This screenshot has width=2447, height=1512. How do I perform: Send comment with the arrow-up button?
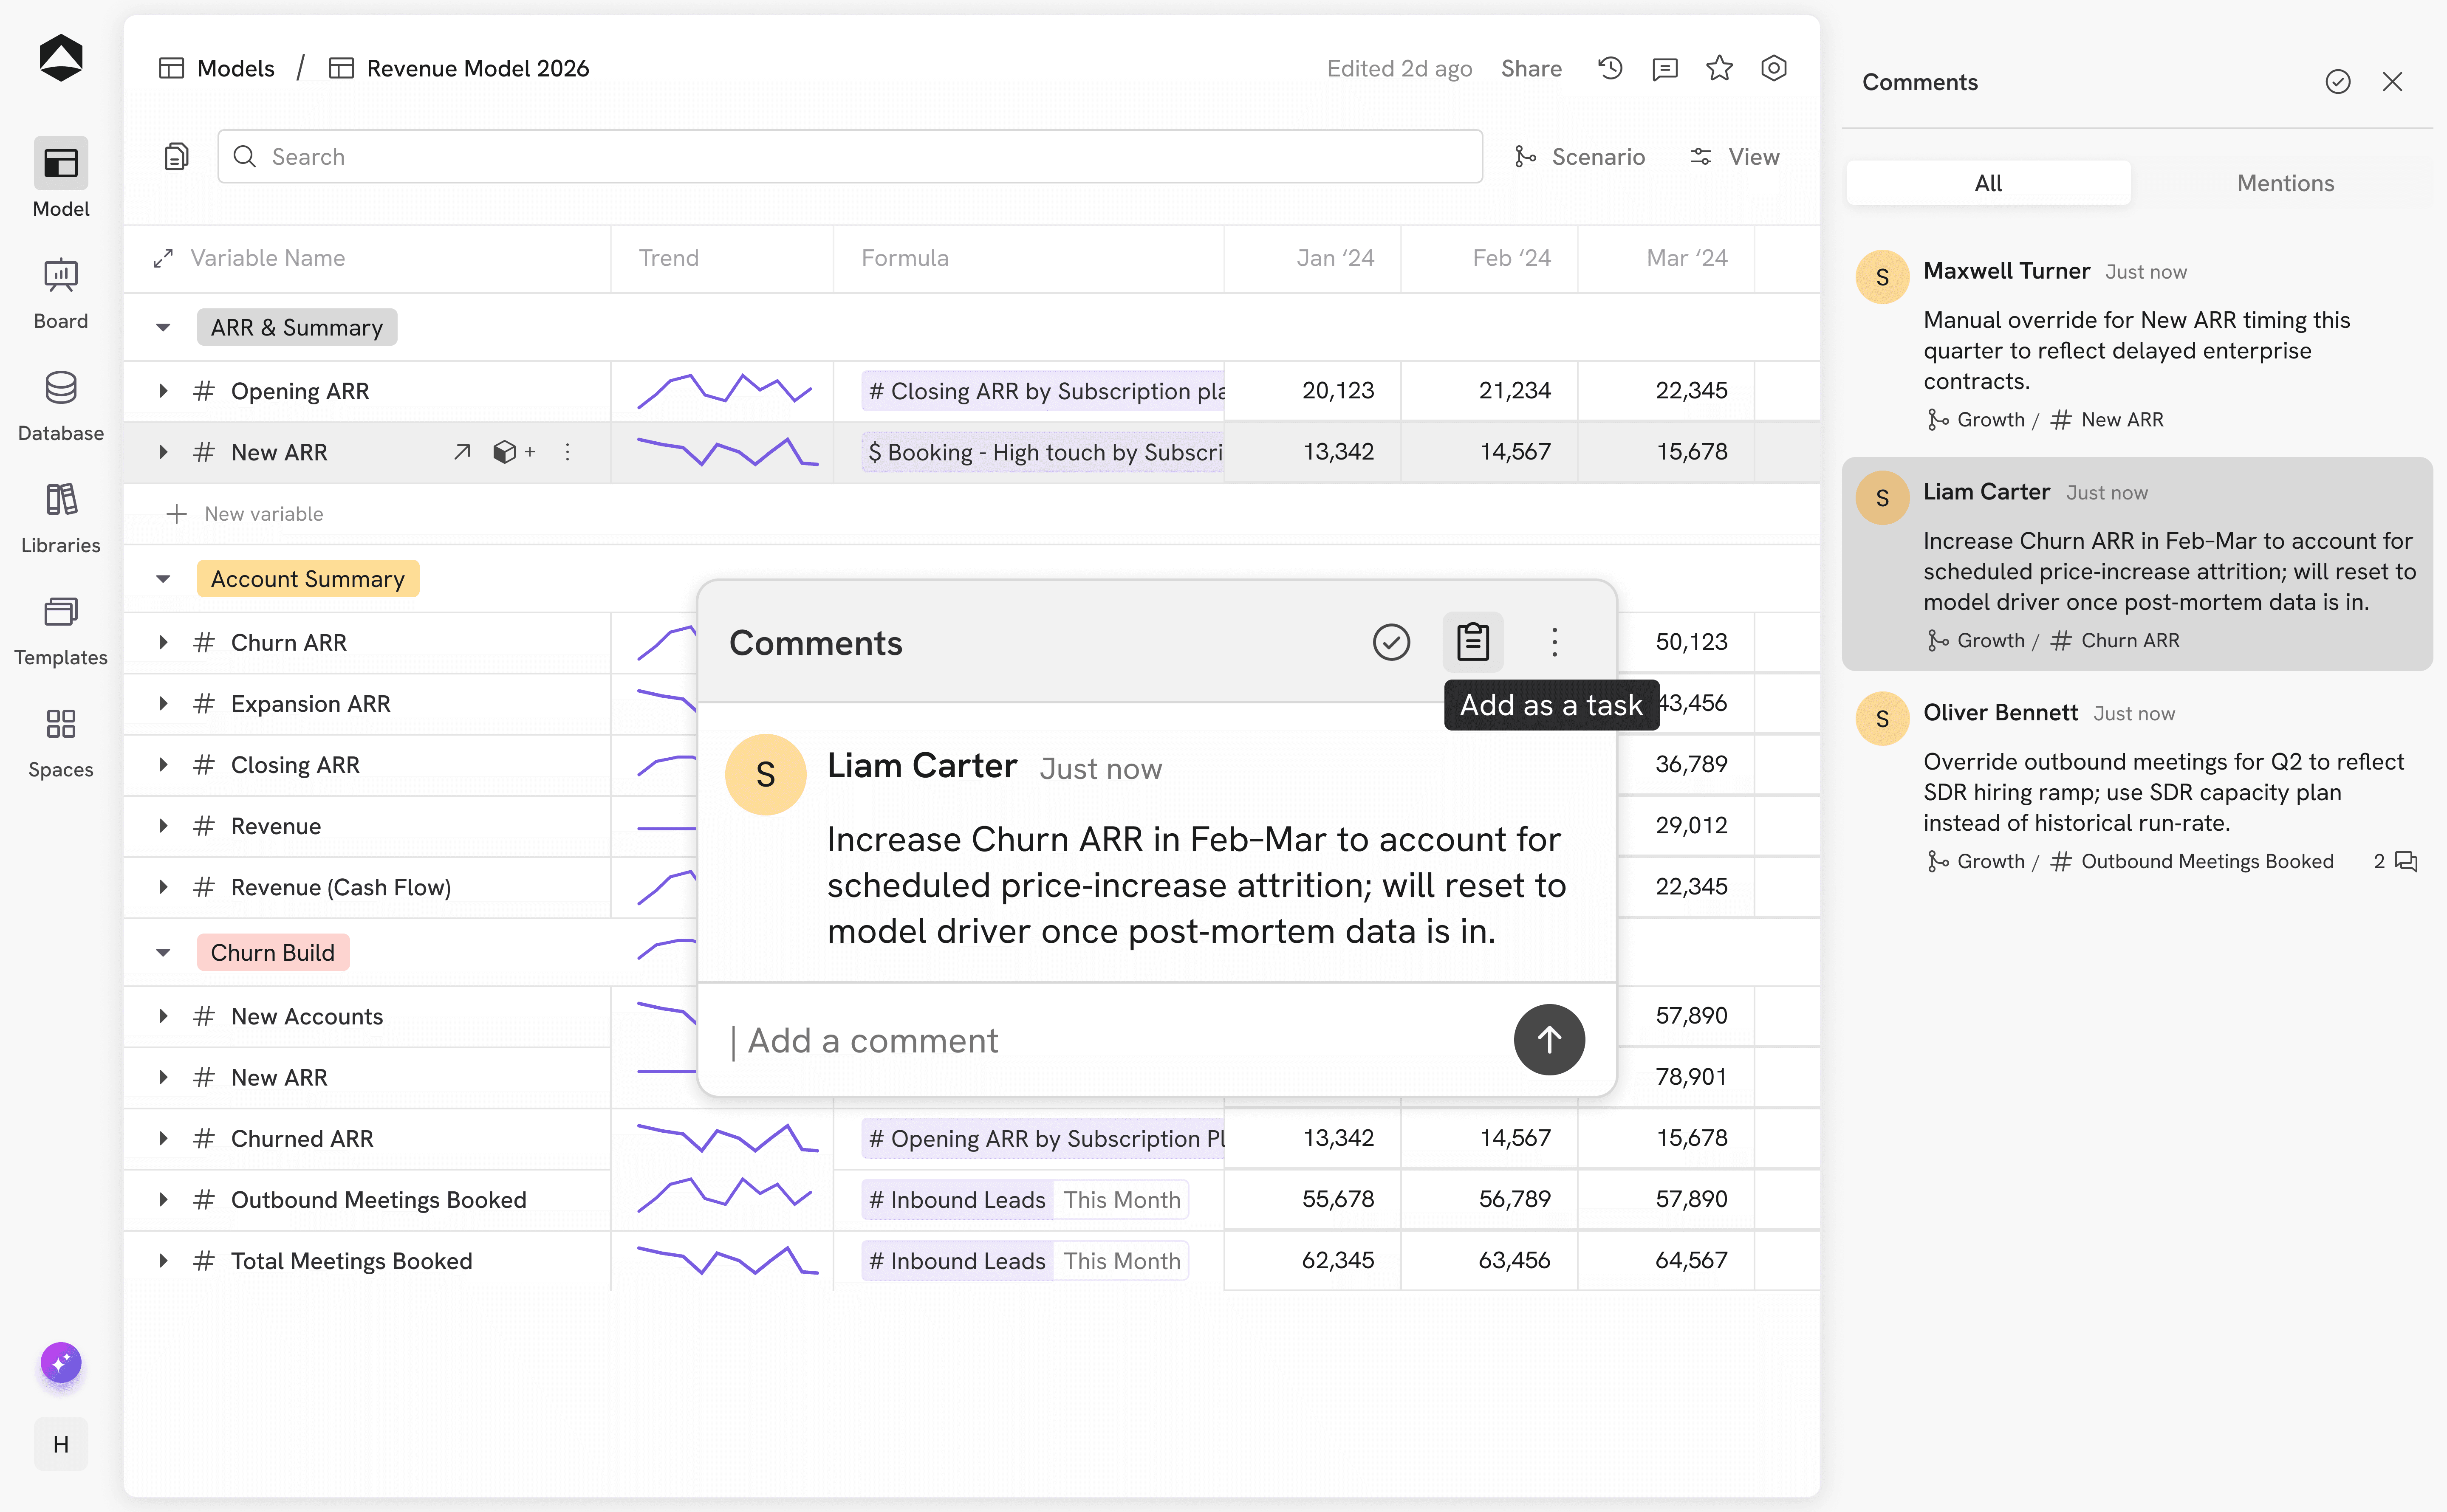pos(1548,1040)
